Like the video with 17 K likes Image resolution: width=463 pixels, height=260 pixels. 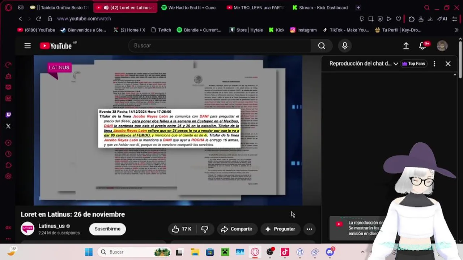[x=182, y=229]
